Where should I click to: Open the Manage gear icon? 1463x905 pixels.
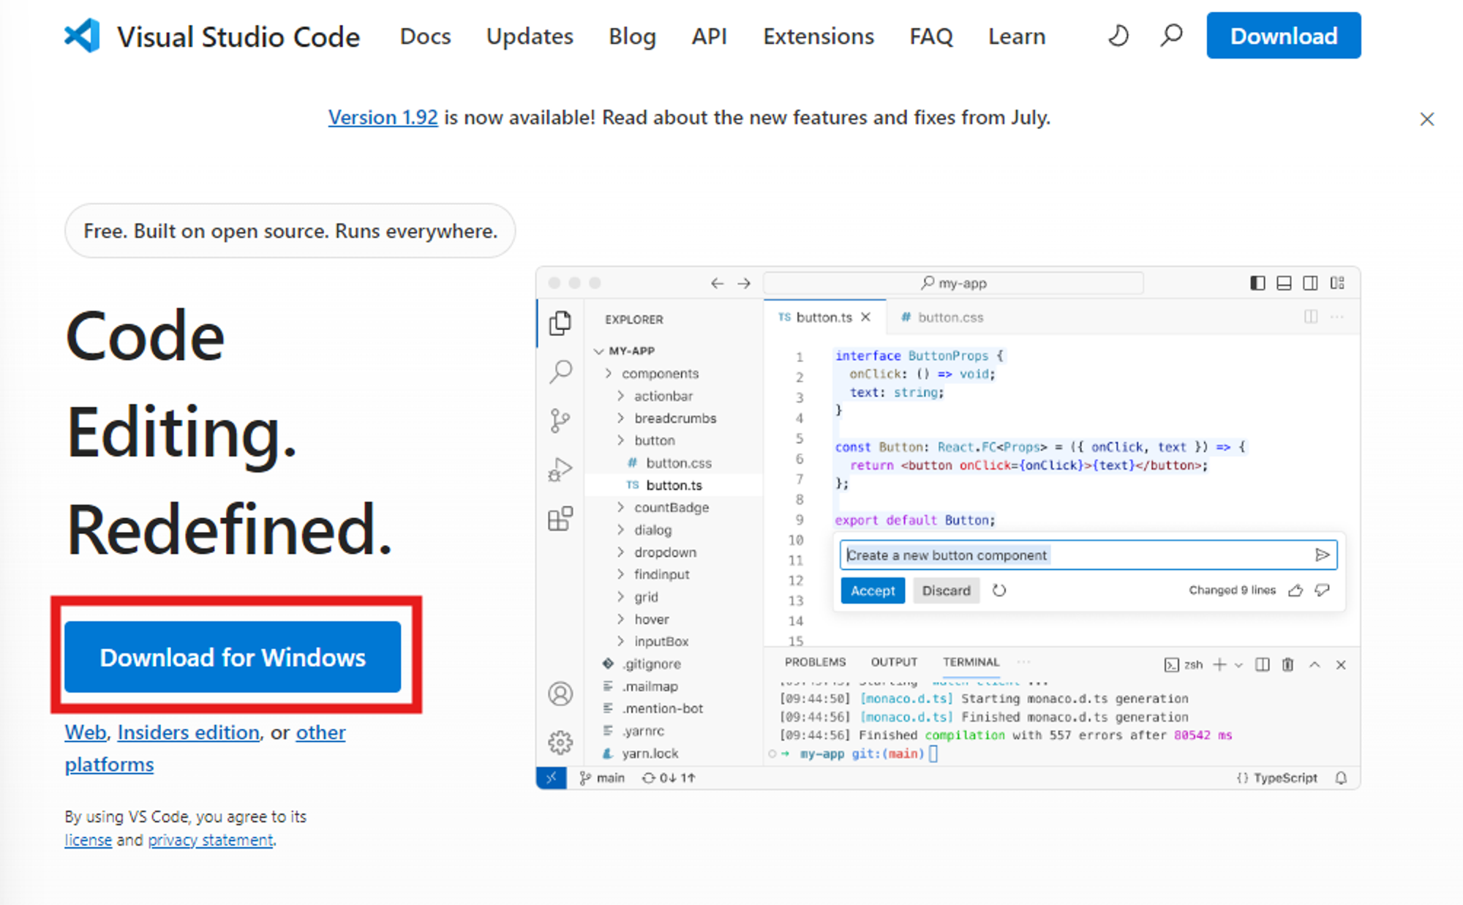[560, 742]
